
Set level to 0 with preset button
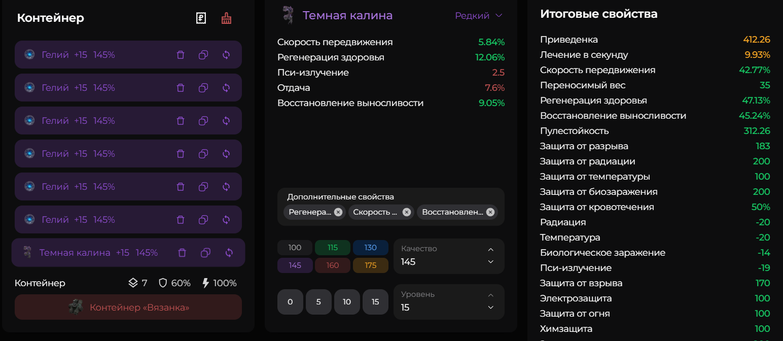click(290, 302)
